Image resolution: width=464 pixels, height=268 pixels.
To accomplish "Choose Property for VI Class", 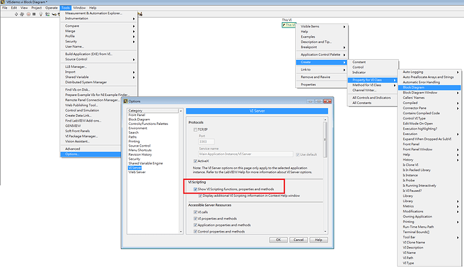I will click(x=373, y=80).
